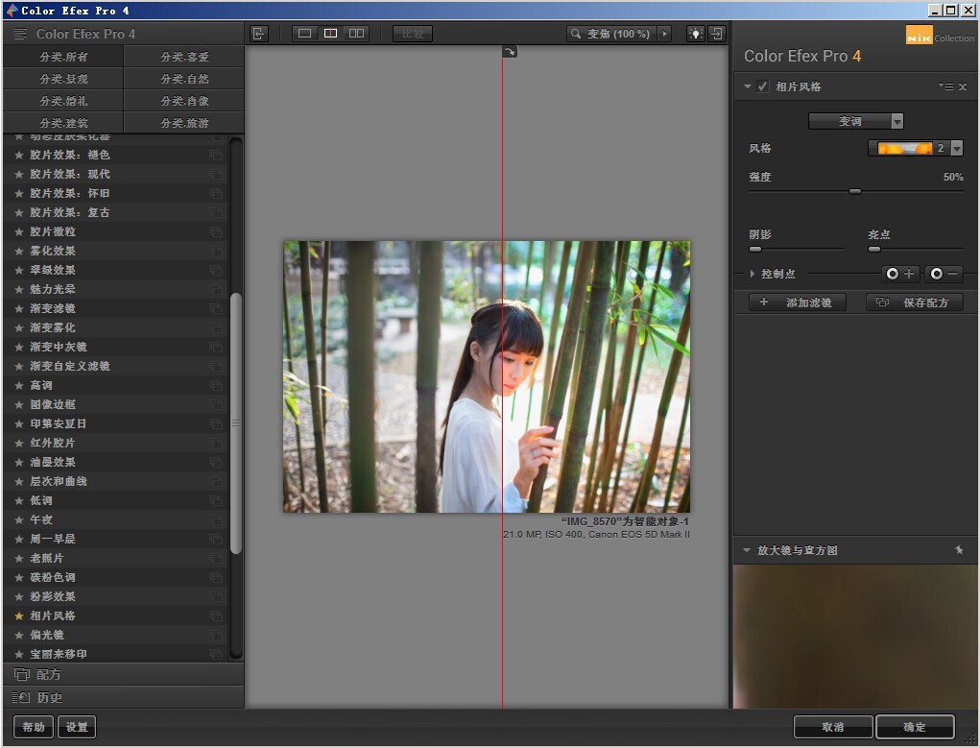Toggle favorite star for 渐变中灰镜
Screen dimensions: 980x748
[x=19, y=347]
